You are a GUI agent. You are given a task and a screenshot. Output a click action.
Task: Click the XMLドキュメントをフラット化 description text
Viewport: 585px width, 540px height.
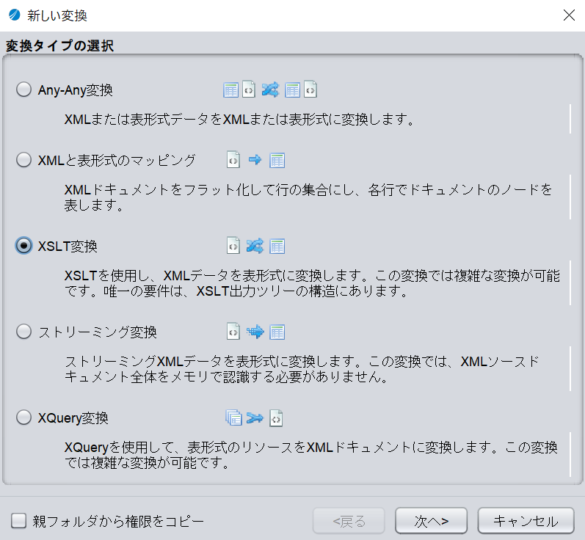[x=308, y=197]
